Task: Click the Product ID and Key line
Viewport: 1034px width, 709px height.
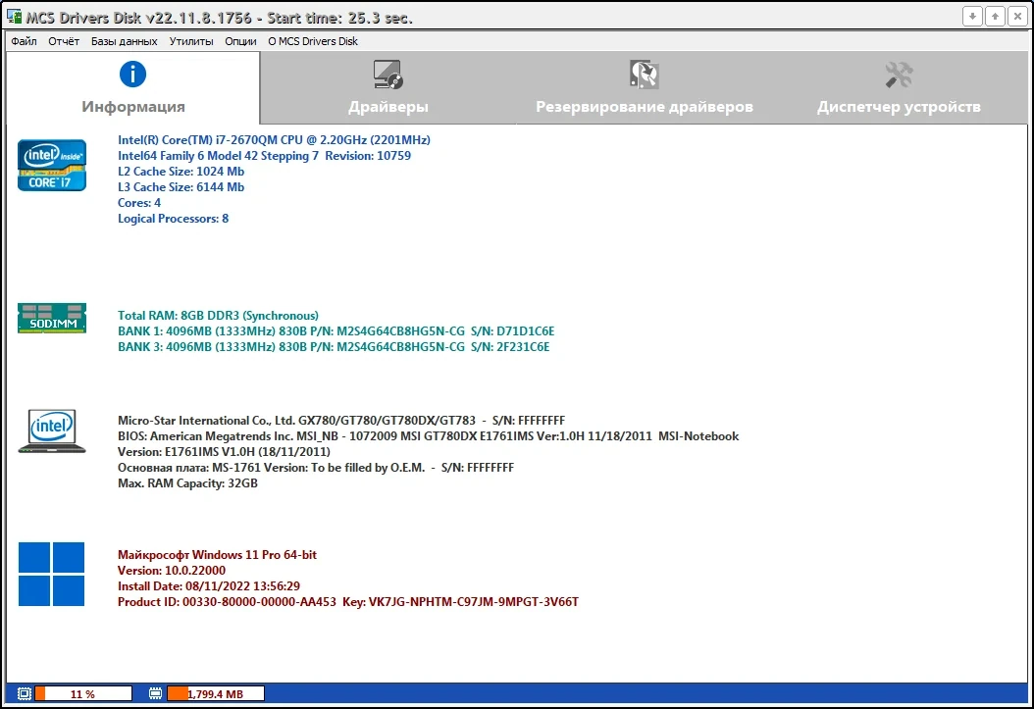Action: 347,602
